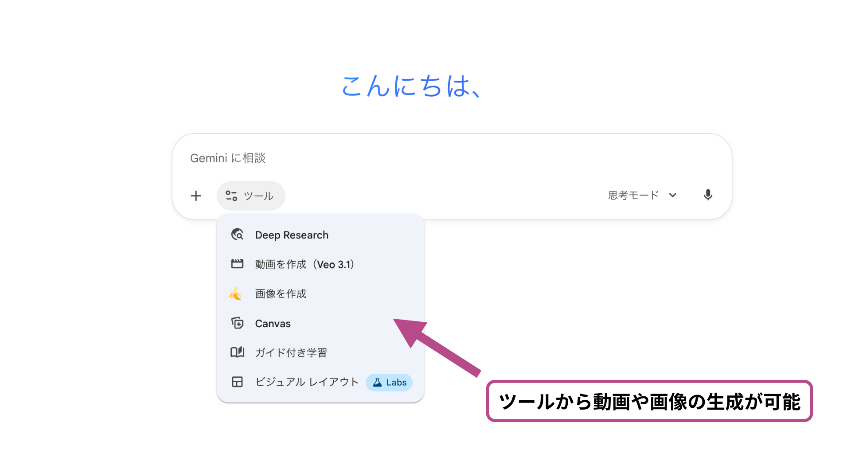Click the clapperboard icon for video creation
The image size is (851, 469).
[237, 264]
